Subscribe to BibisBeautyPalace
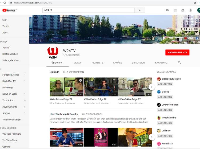200x149 pixels. coord(165,84)
